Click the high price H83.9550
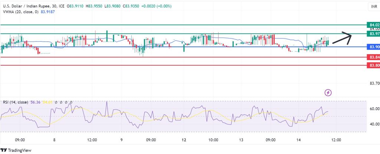 click(x=94, y=6)
